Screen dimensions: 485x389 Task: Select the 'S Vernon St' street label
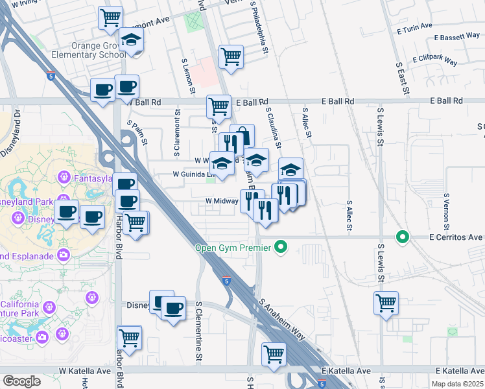pyautogui.click(x=446, y=212)
